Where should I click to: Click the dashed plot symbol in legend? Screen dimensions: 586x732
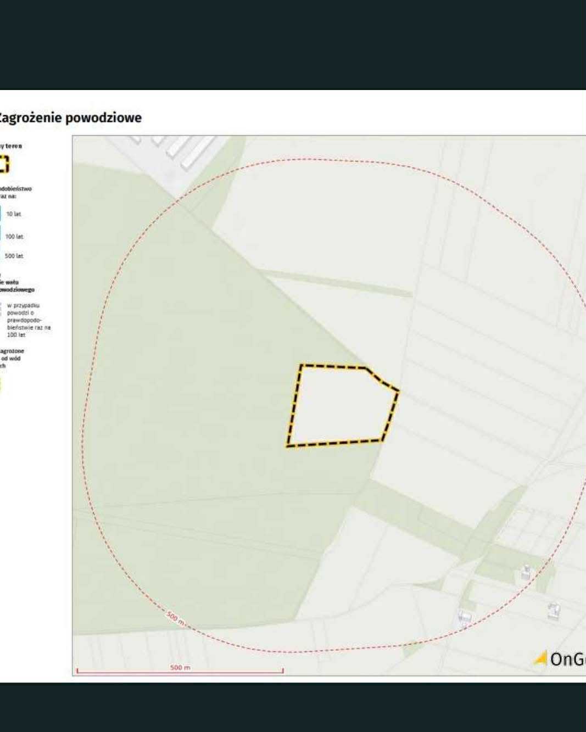[x=4, y=164]
